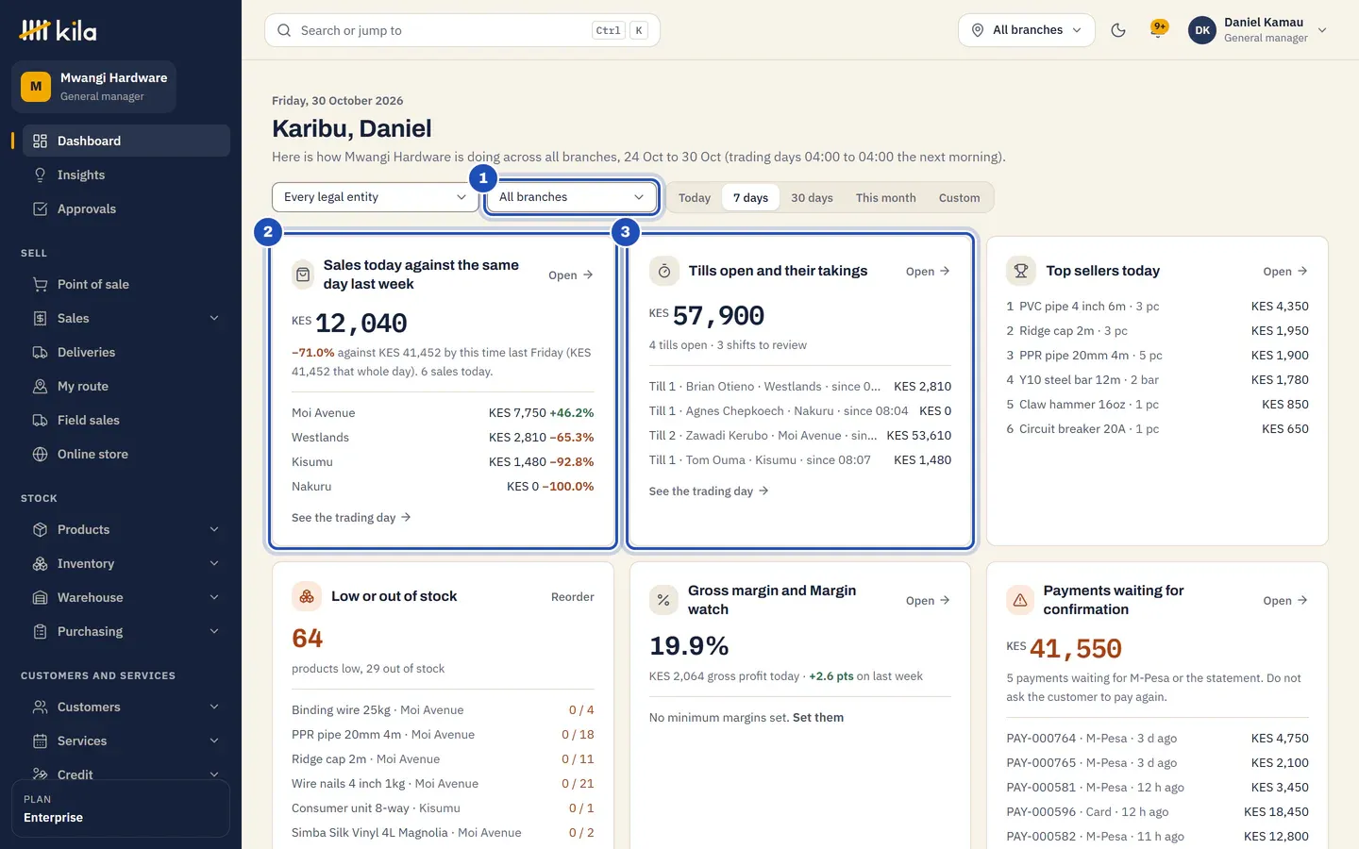Open the All branches filter dropdown below the heading
The width and height of the screenshot is (1359, 849).
[571, 197]
